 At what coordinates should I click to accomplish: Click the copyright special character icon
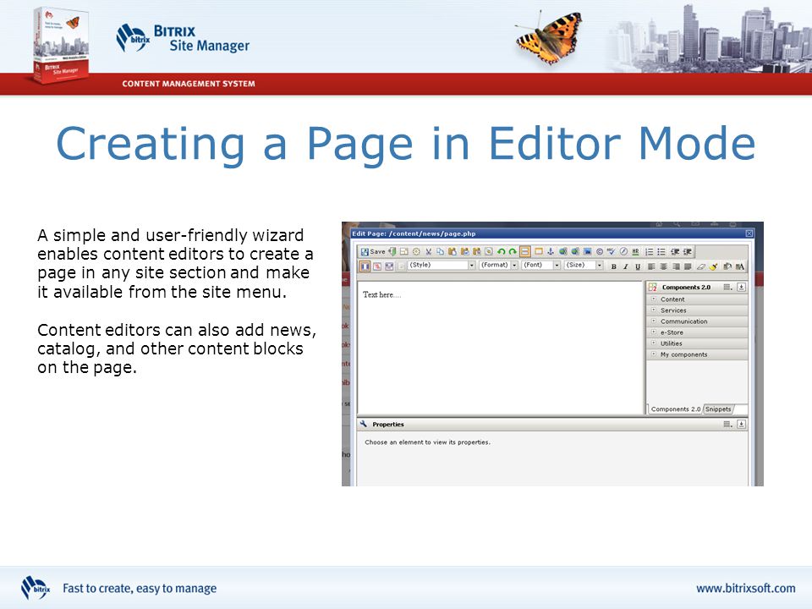600,252
